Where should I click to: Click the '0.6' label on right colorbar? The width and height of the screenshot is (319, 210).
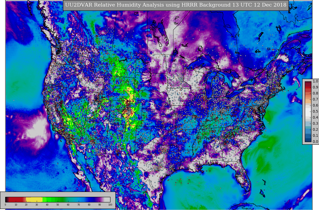[x=315, y=106]
